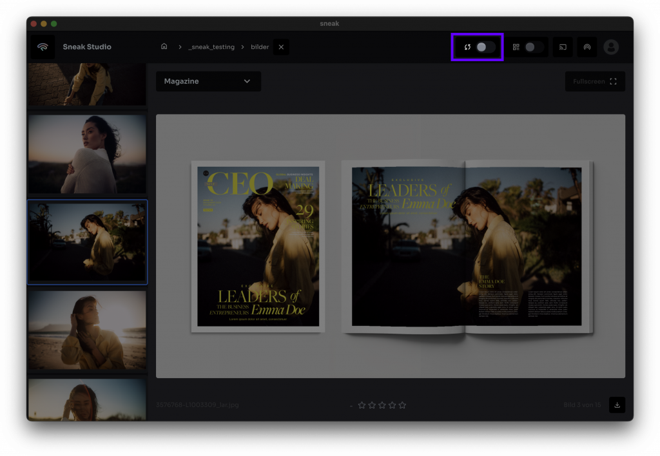Rate image with the first star

[x=362, y=405]
